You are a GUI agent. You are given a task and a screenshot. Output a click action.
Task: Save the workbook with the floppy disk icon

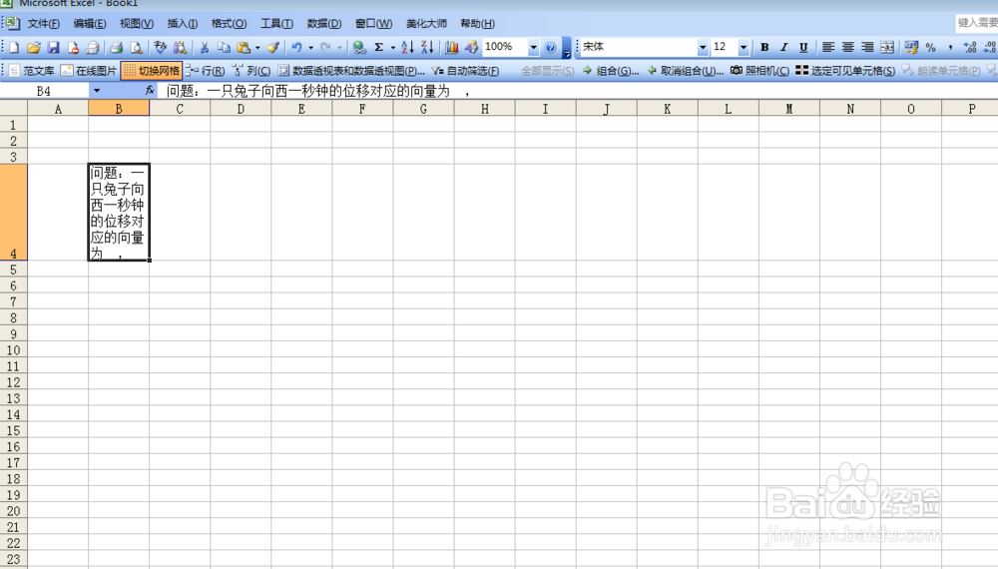pos(54,47)
